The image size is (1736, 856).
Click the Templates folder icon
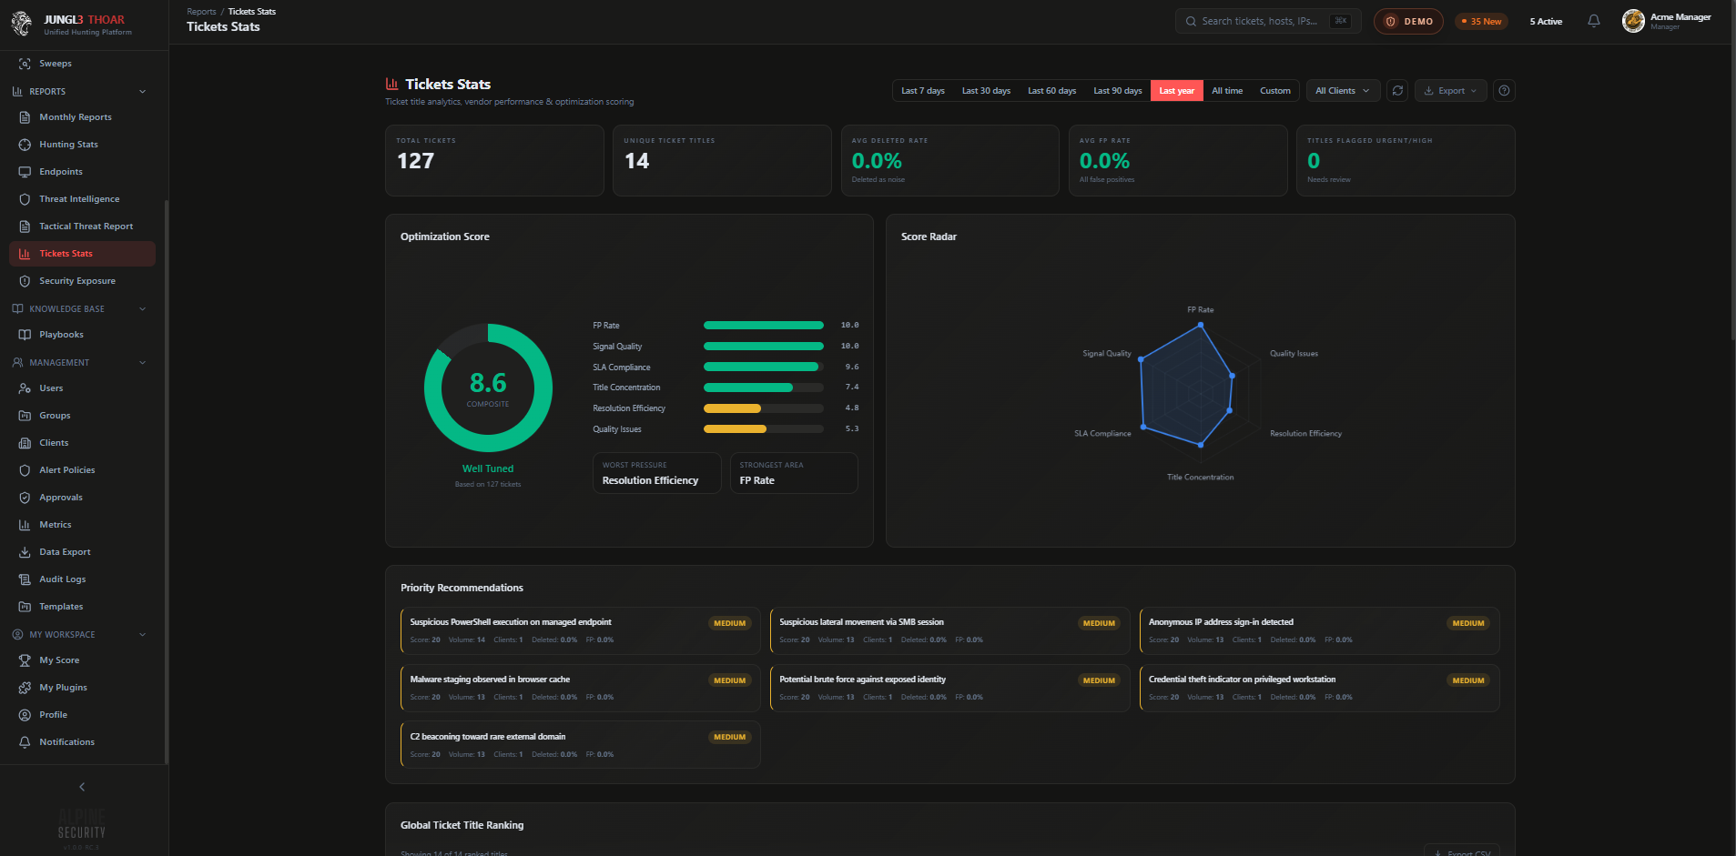25,607
